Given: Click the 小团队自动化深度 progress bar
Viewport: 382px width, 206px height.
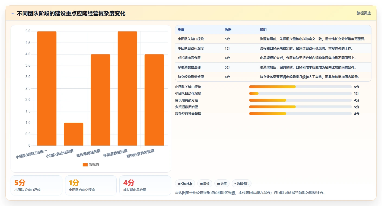Looking at the screenshot, I should (x=300, y=94).
